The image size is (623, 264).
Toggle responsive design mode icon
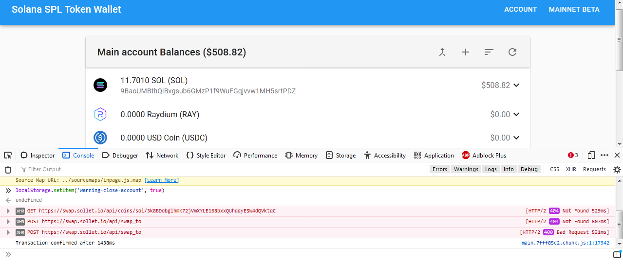tap(591, 155)
